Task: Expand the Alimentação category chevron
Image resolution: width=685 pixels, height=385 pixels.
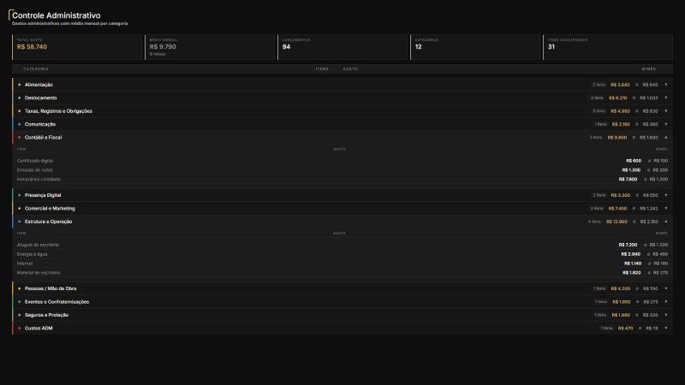Action: (666, 85)
